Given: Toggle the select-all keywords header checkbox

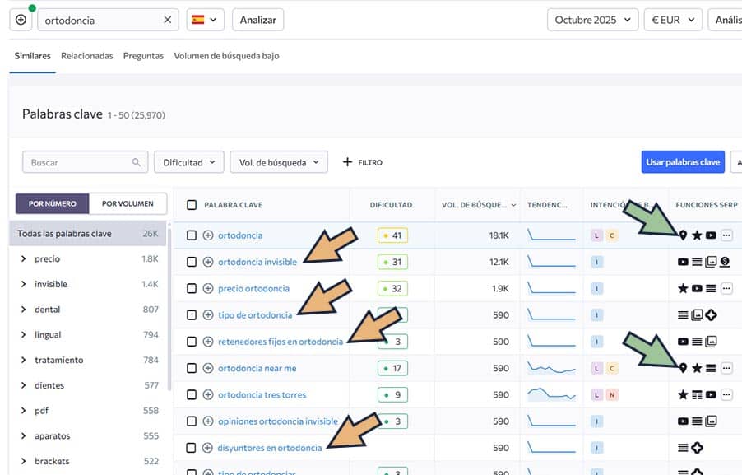Looking at the screenshot, I should coord(192,205).
